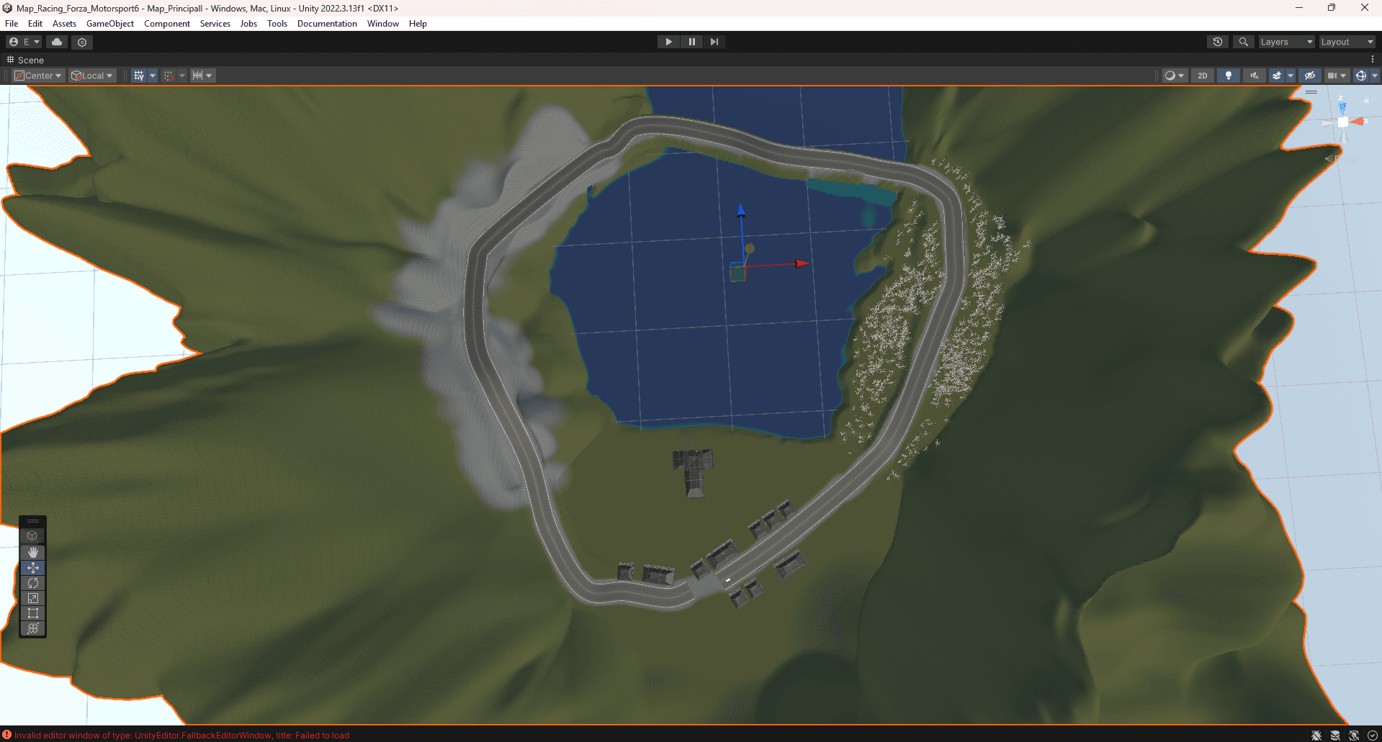The image size is (1382, 742).
Task: Open the Layout dropdown
Action: [1347, 42]
